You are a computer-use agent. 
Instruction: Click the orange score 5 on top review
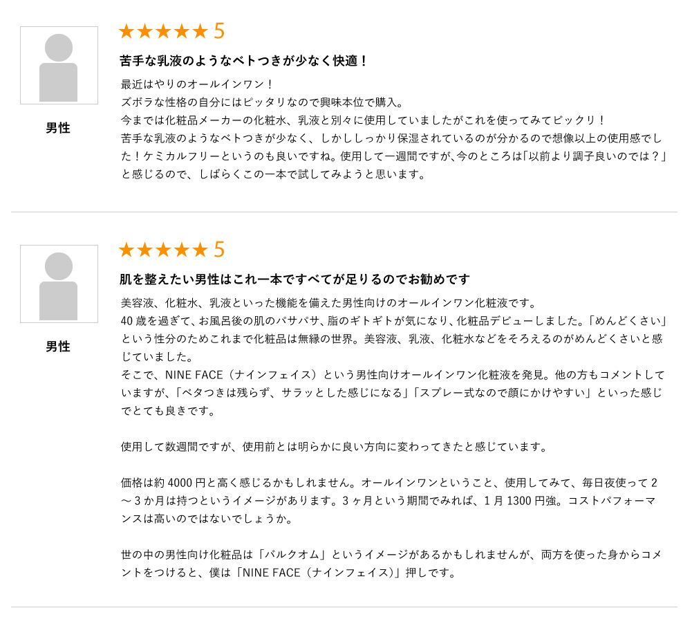point(219,31)
